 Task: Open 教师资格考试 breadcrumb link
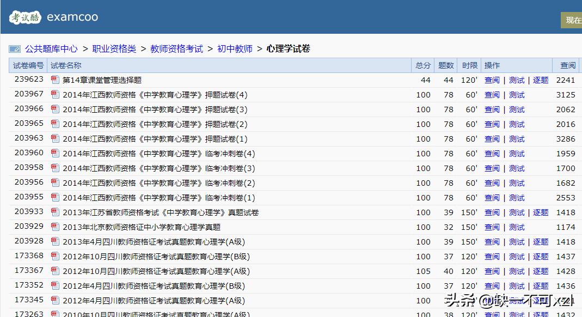point(177,49)
